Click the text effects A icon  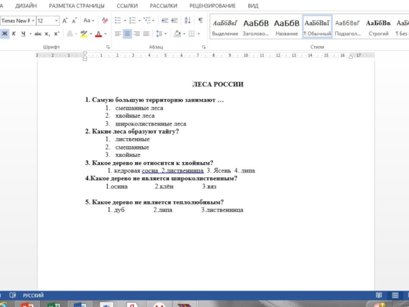tap(70, 34)
